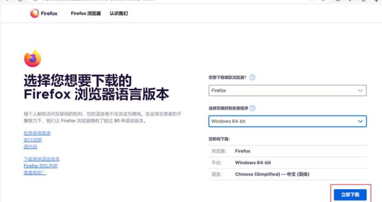Open the 检查系统需求 link
Screen dimensions: 382x202
(x=37, y=133)
